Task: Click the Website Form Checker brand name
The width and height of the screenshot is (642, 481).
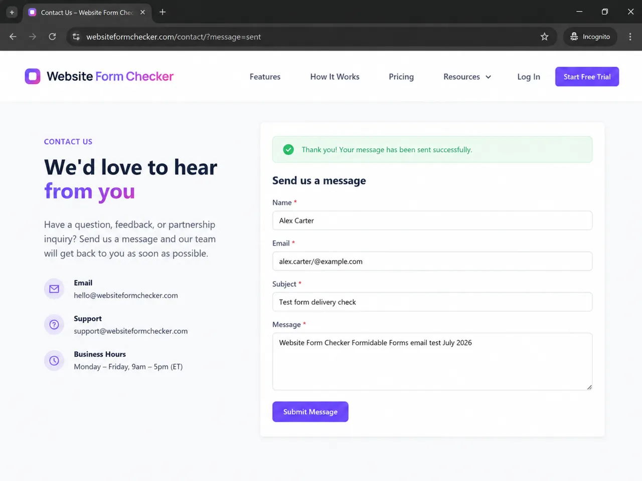Action: [x=110, y=76]
